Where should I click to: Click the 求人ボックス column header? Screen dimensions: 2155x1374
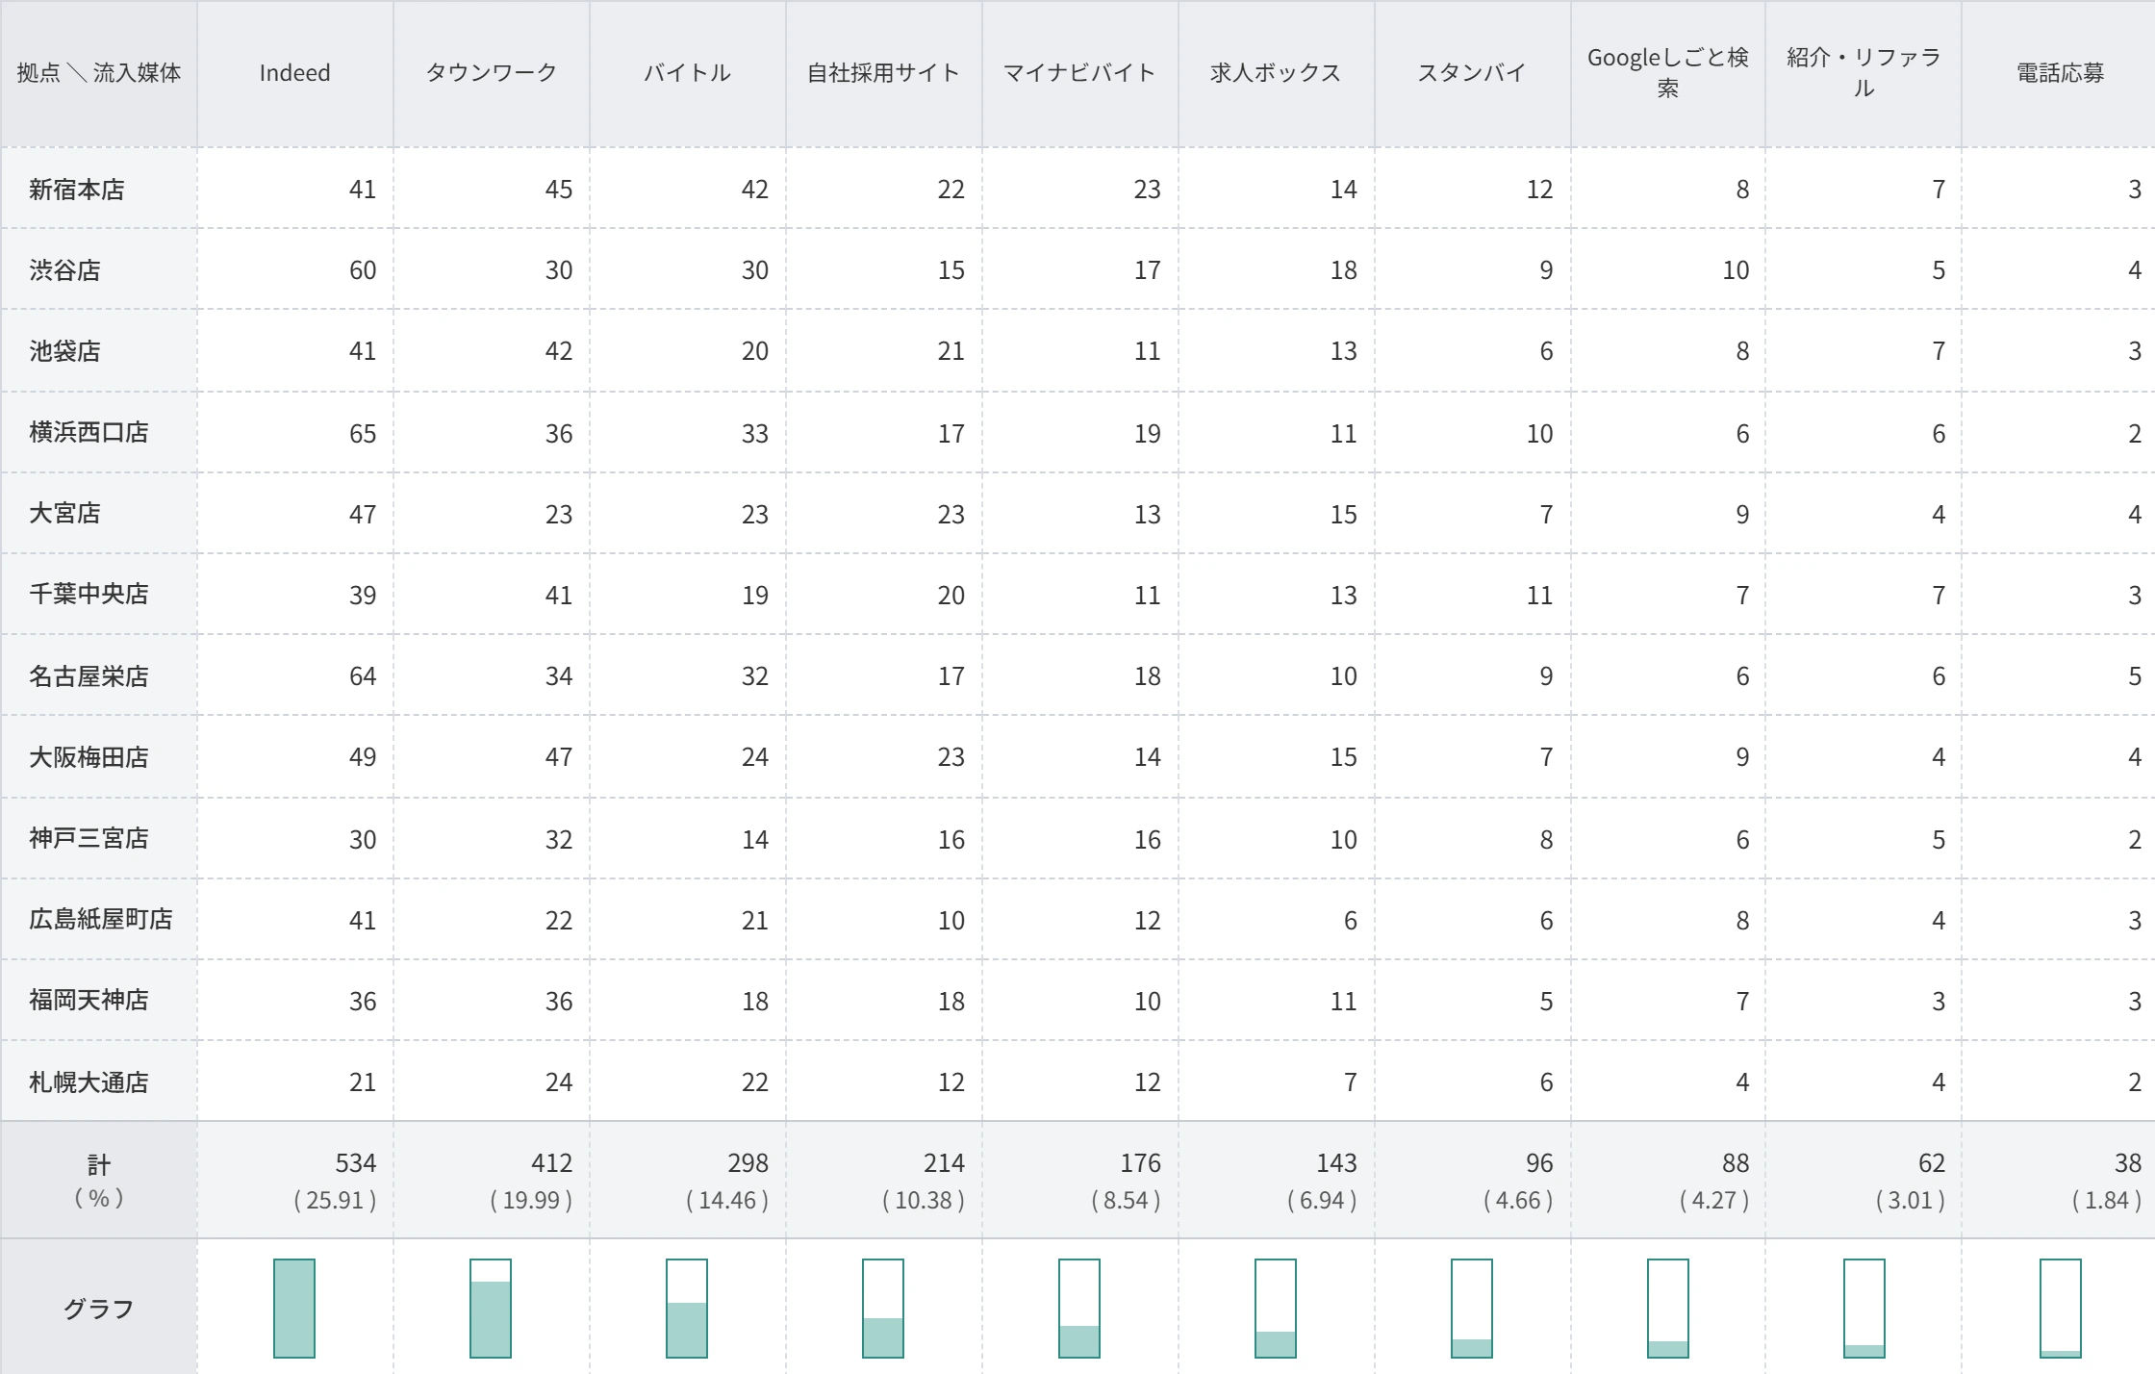[x=1276, y=73]
